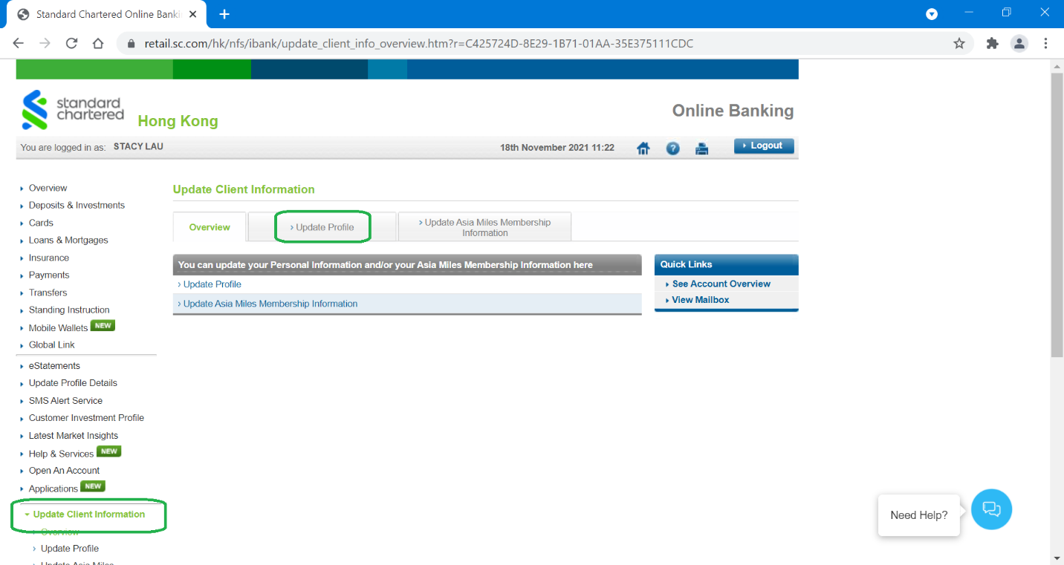Open Update Asia Miles Membership Information tab
Viewport: 1064px width, 565px height.
tap(484, 227)
